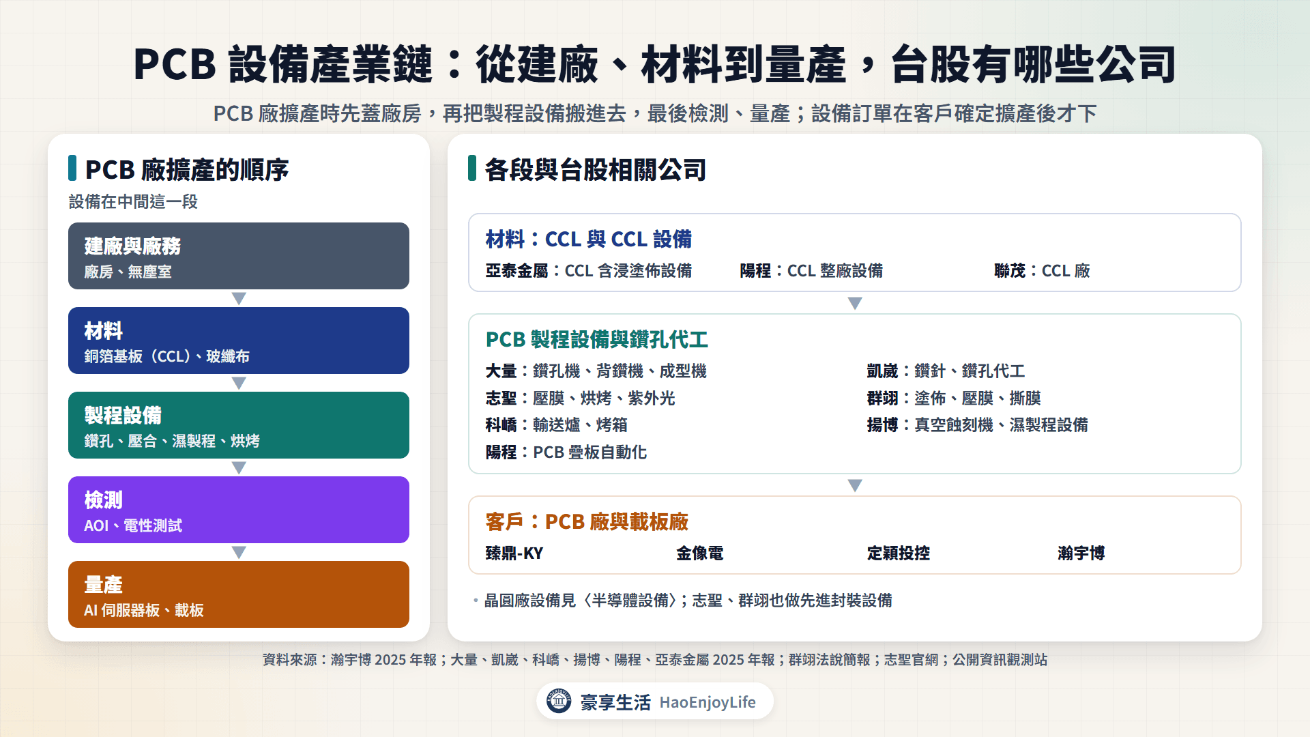1310x737 pixels.
Task: Click the company name 金像電
Action: tap(700, 553)
